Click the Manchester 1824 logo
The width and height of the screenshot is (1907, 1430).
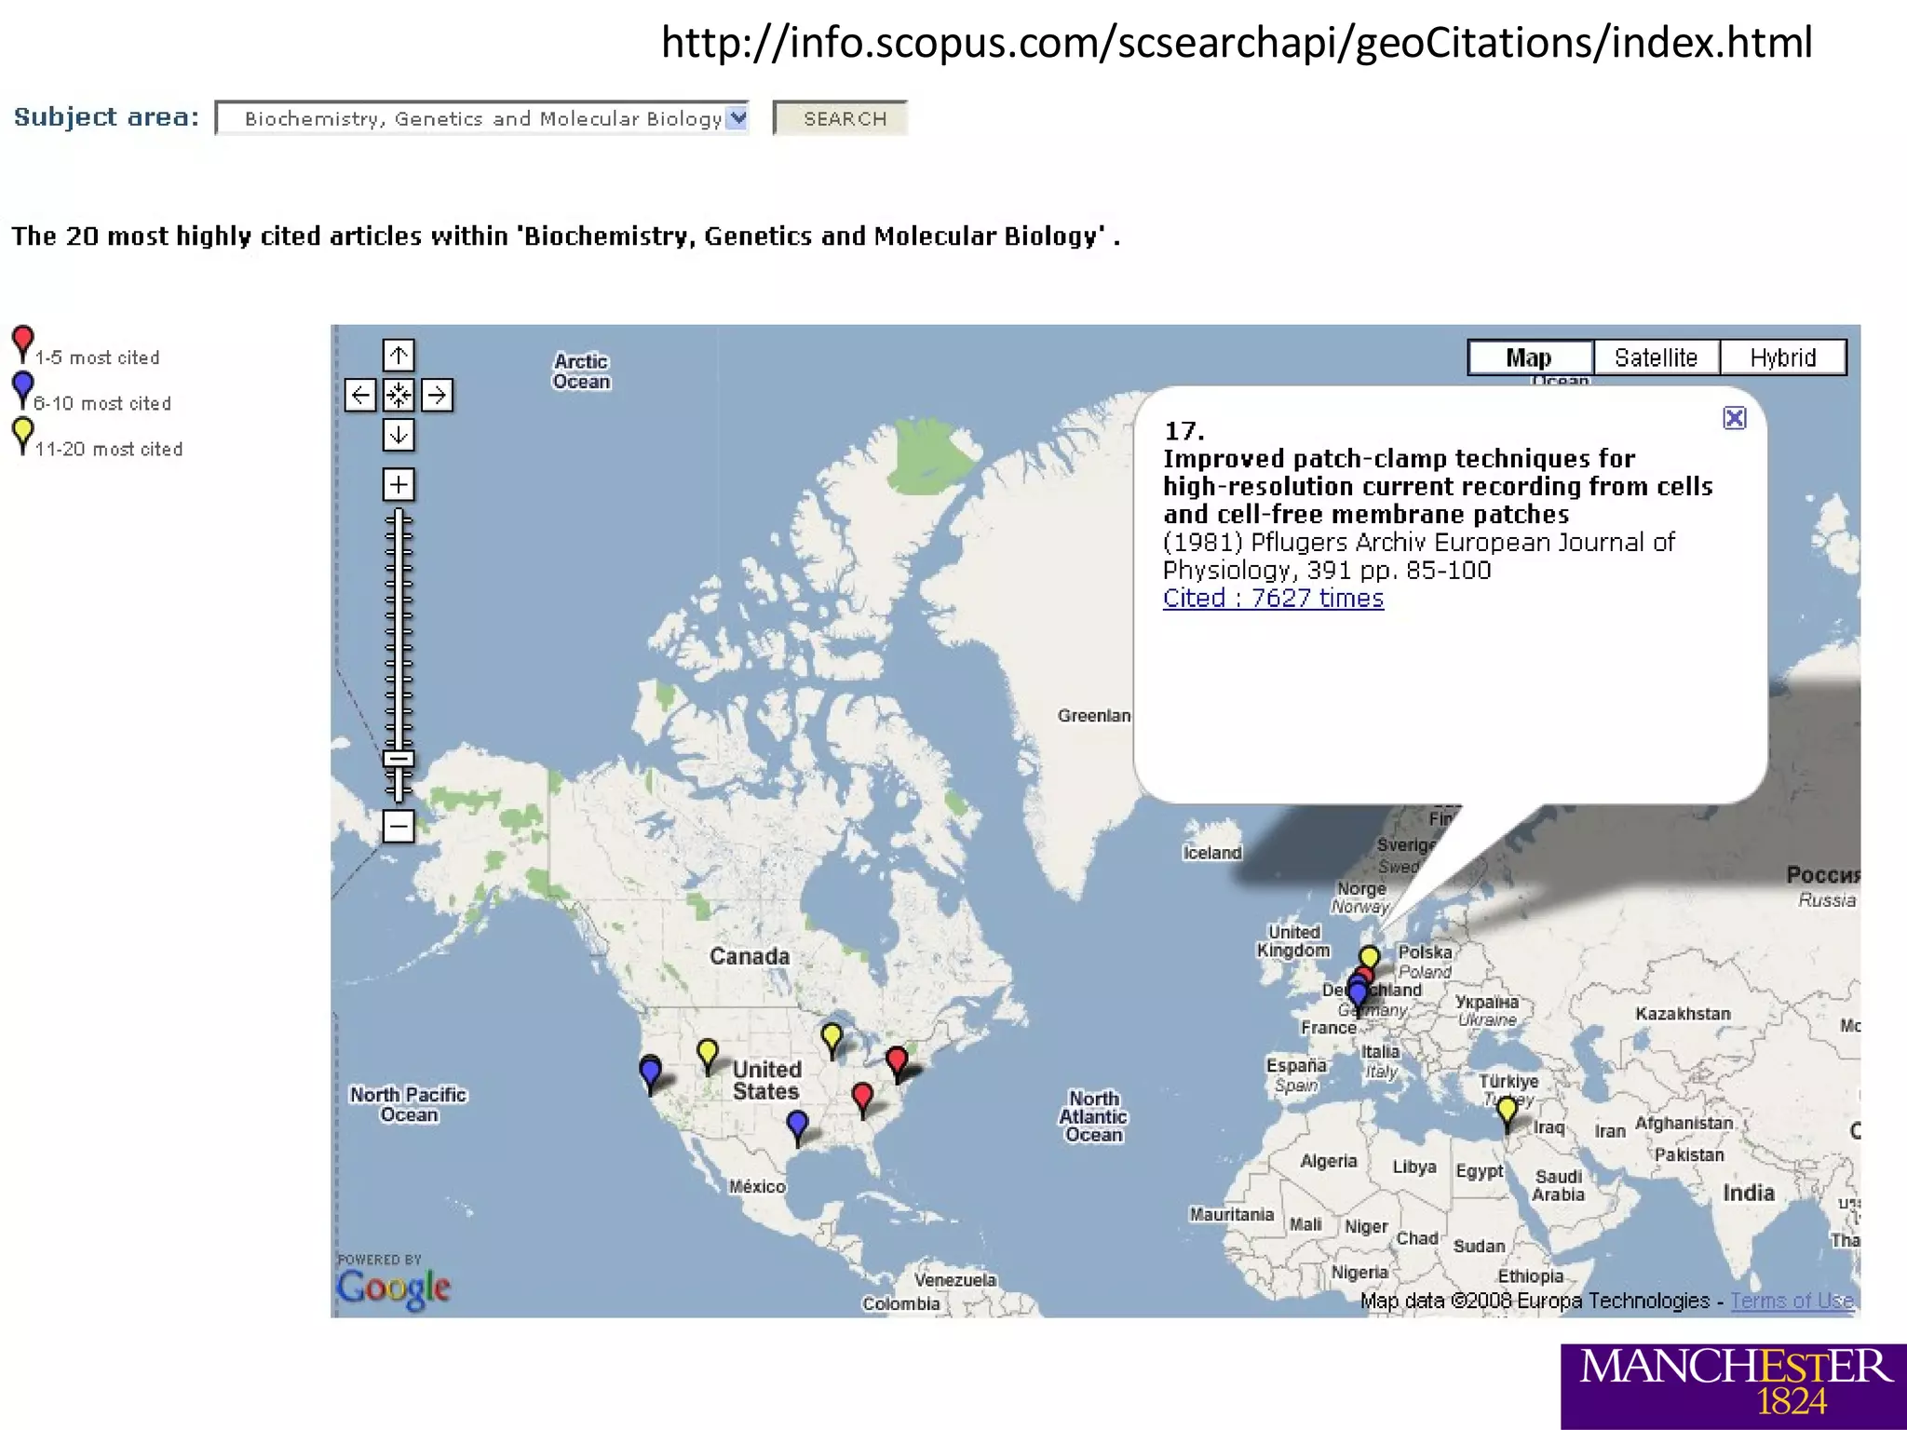point(1734,1386)
